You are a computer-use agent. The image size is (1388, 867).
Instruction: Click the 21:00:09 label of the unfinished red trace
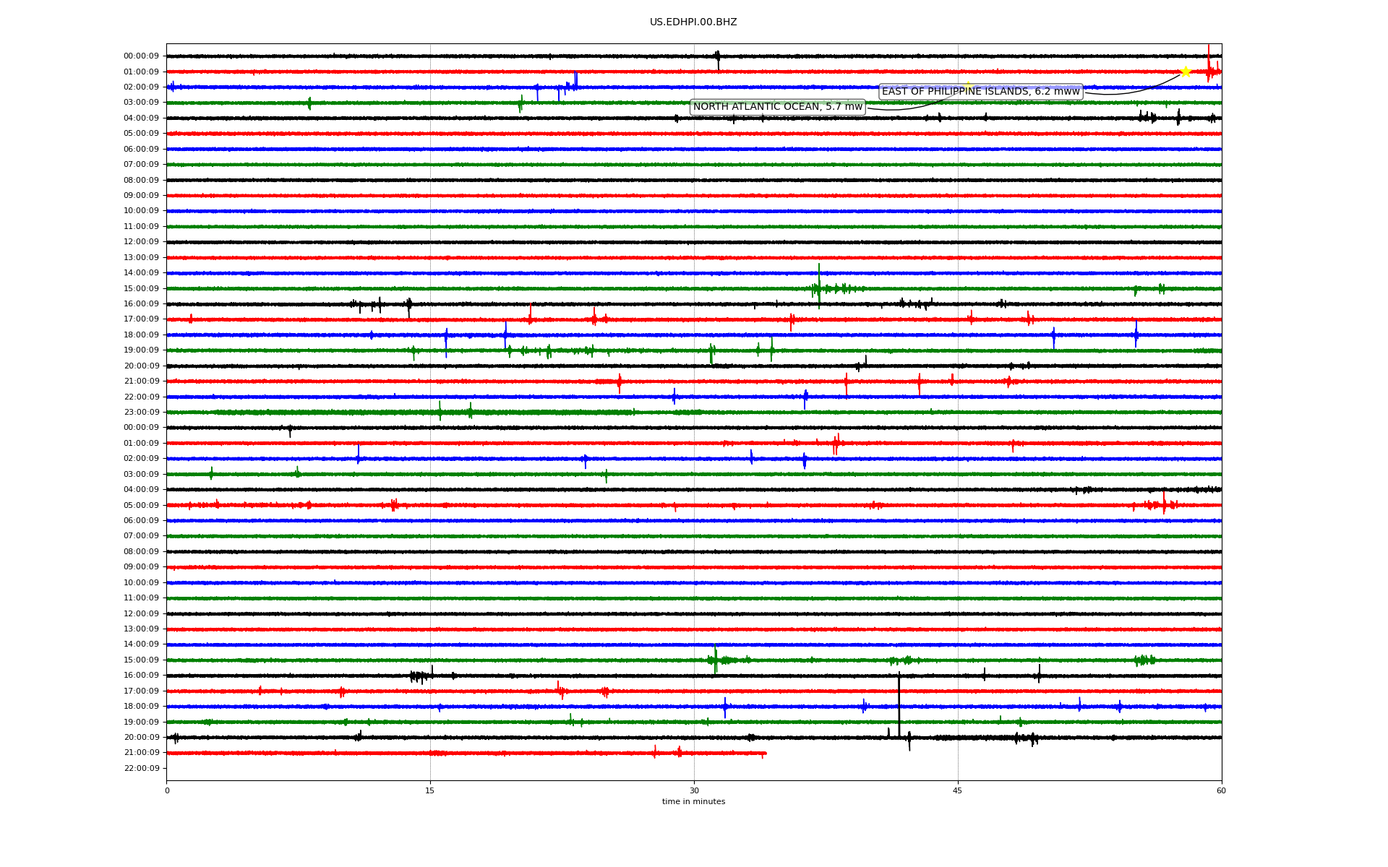[x=141, y=753]
